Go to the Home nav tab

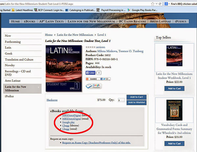click(15, 21)
